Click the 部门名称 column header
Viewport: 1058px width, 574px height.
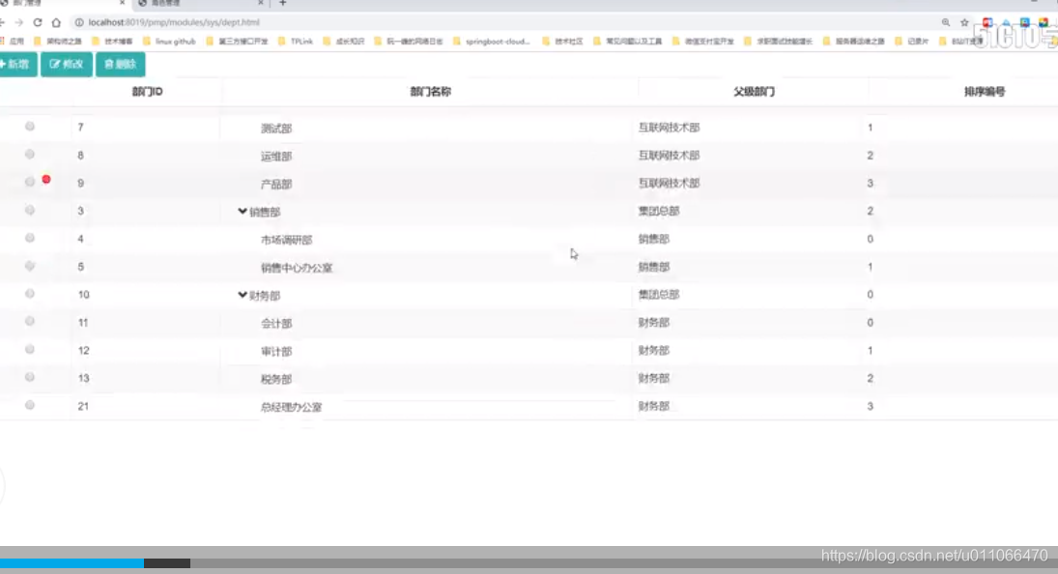click(431, 92)
